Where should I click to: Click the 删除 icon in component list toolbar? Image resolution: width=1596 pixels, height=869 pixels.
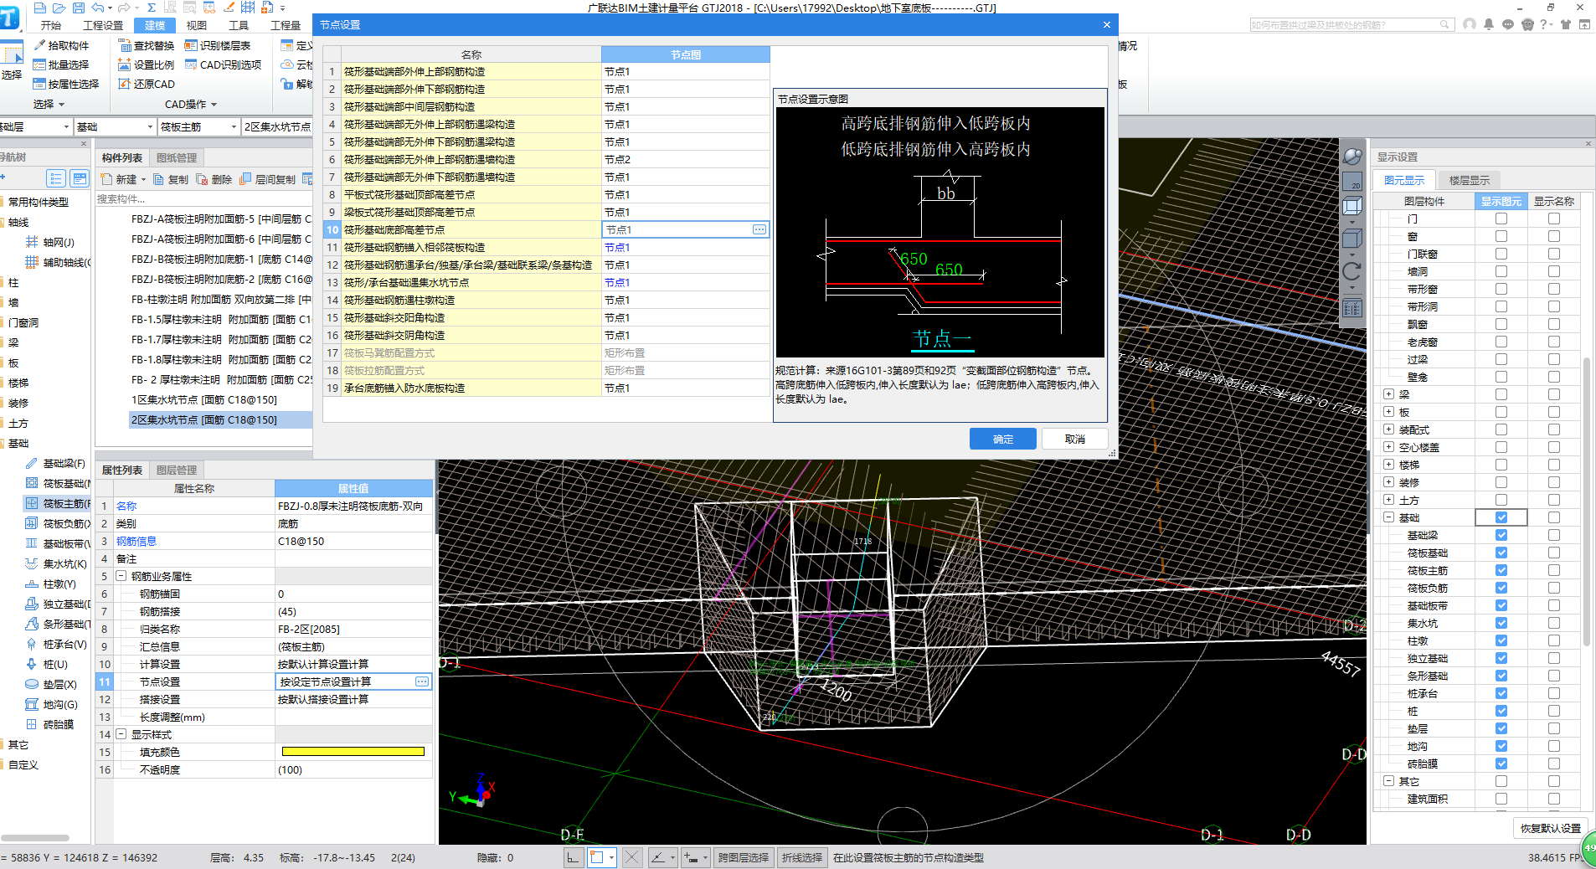(x=214, y=179)
